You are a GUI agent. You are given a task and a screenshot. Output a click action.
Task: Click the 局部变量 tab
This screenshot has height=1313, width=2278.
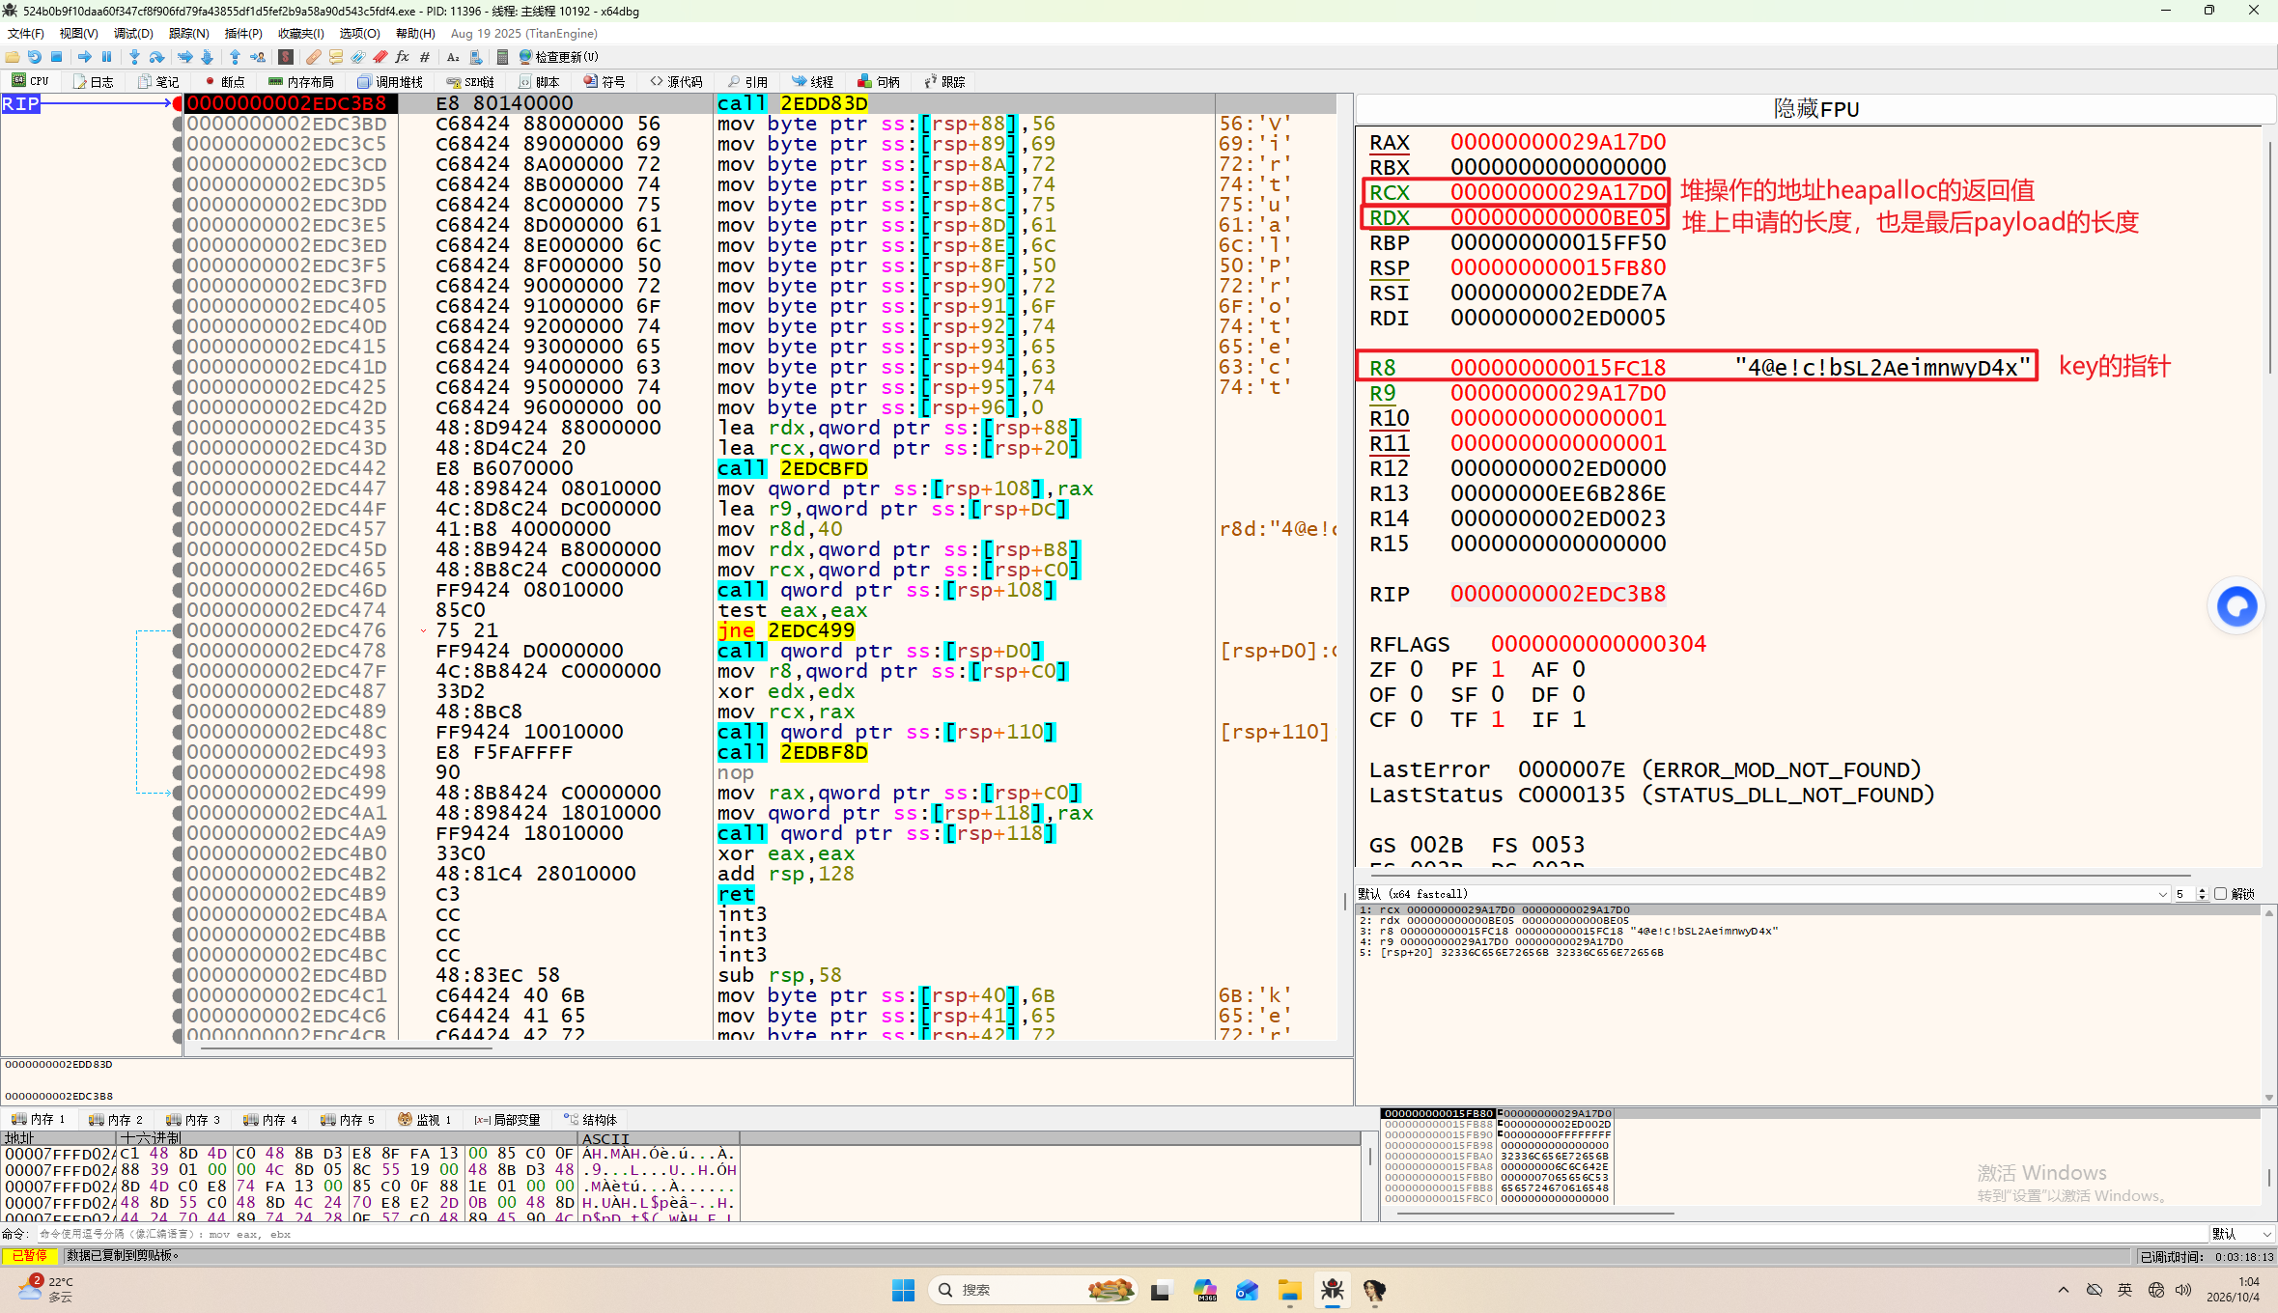pyautogui.click(x=508, y=1120)
